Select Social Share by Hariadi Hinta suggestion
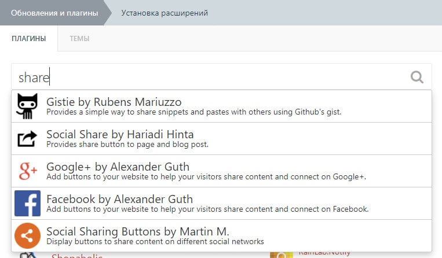Viewport: 442px width, 258px height. 221,139
